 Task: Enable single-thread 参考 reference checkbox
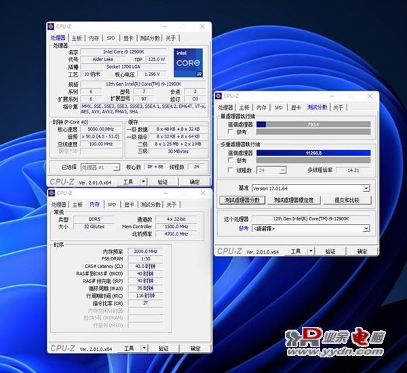click(230, 132)
